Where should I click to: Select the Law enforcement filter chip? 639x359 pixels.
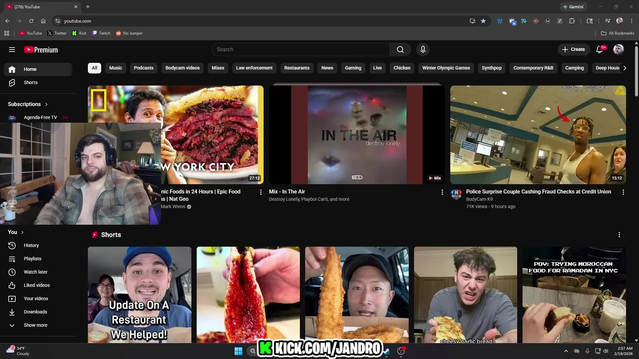254,68
